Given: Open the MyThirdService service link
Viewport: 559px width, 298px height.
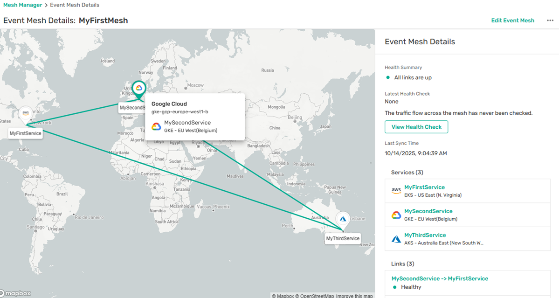Looking at the screenshot, I should pos(425,235).
